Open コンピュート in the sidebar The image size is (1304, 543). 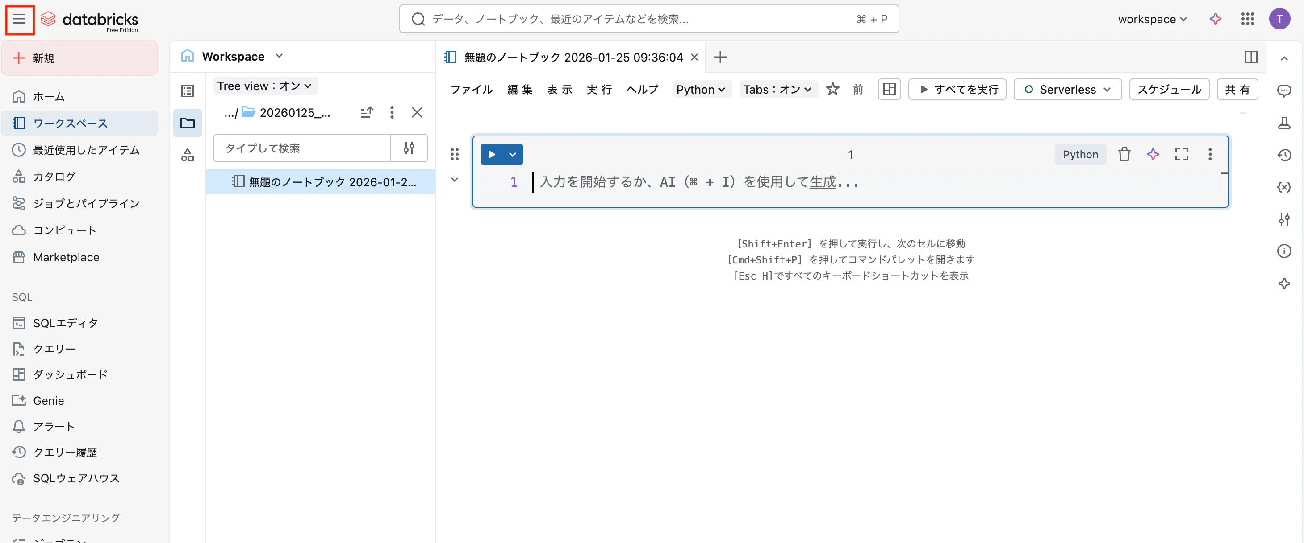79,230
